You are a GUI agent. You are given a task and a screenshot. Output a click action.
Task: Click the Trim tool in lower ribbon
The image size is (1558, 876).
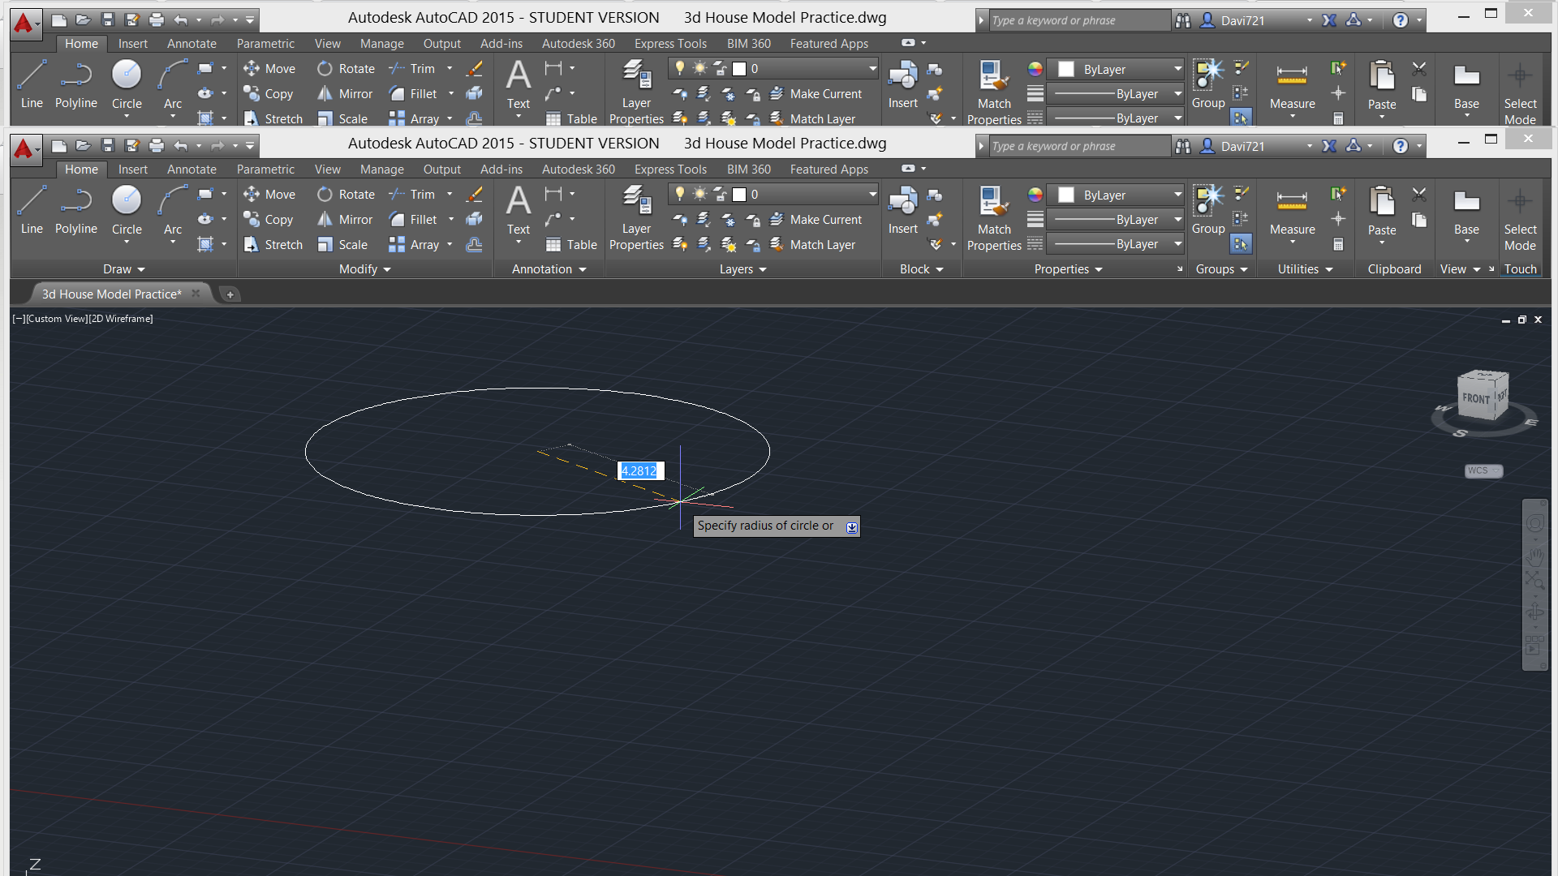pos(412,195)
